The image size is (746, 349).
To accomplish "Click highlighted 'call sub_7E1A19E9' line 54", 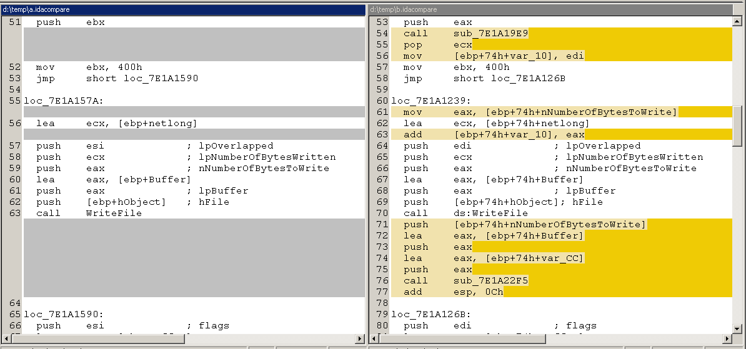I will point(466,33).
